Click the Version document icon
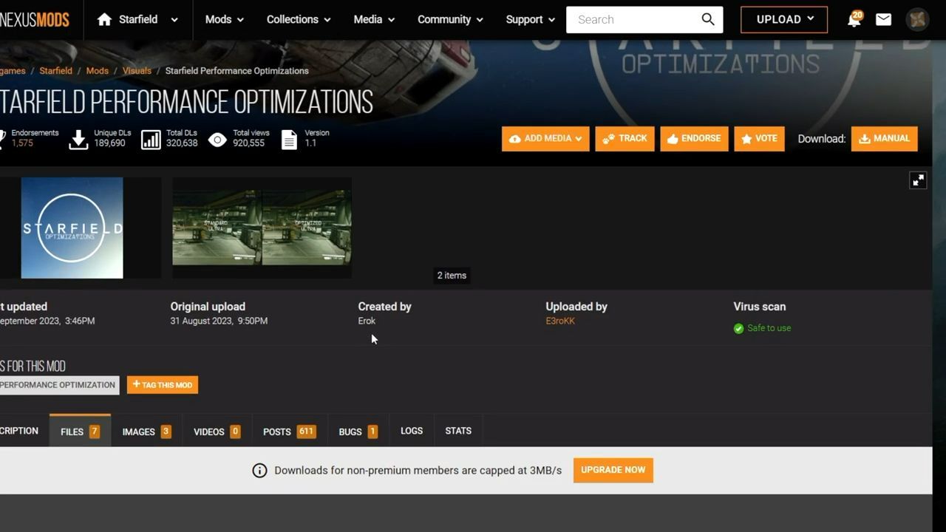 coord(290,140)
